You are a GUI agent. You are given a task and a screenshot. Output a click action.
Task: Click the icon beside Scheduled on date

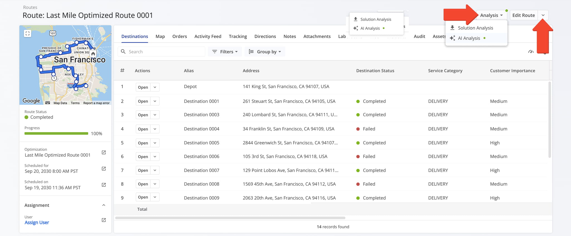click(x=104, y=185)
